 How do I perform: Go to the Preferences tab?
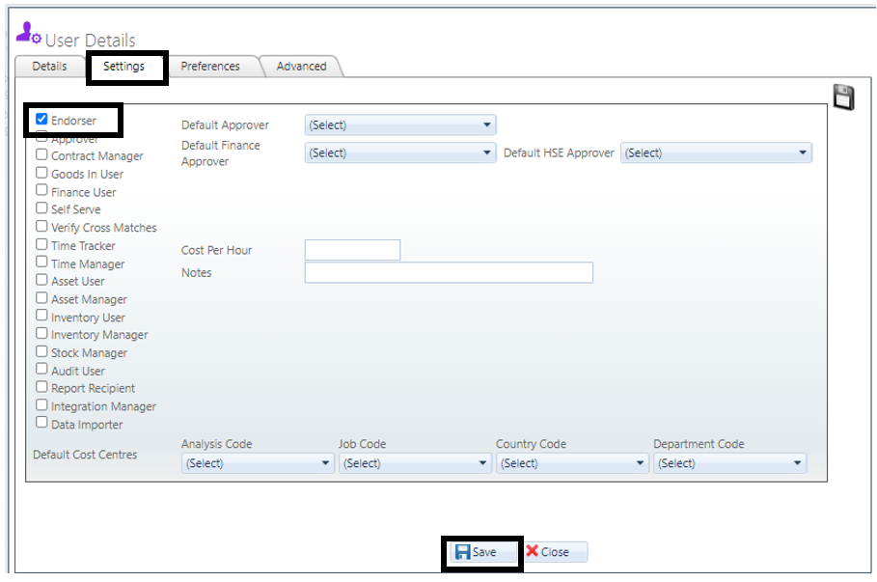(x=210, y=66)
